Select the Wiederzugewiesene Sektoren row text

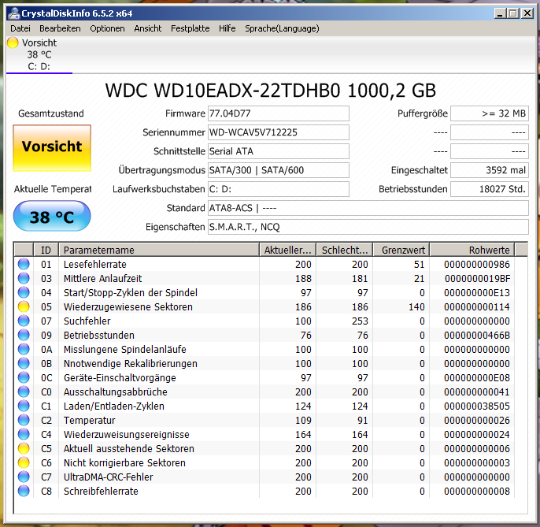pyautogui.click(x=128, y=306)
